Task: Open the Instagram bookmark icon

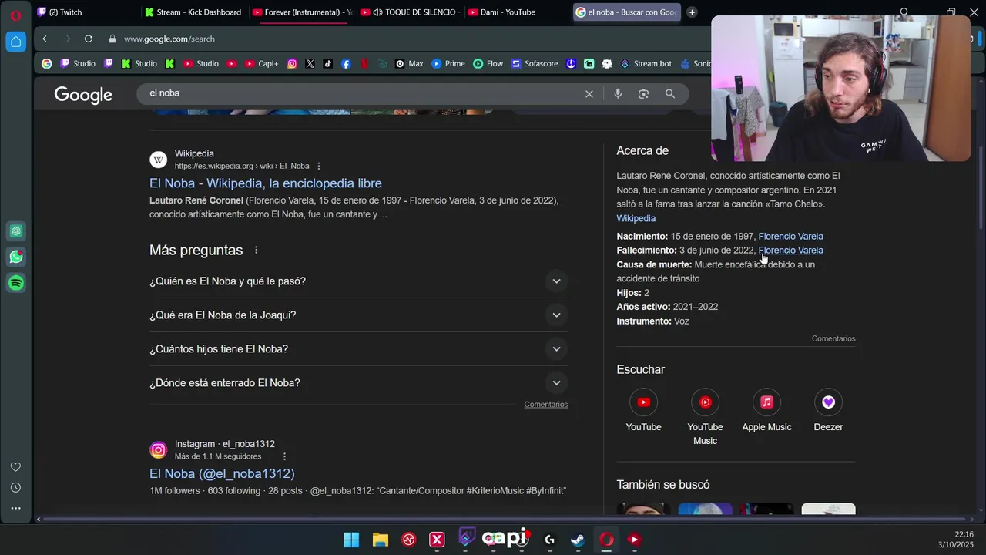Action: [x=292, y=64]
